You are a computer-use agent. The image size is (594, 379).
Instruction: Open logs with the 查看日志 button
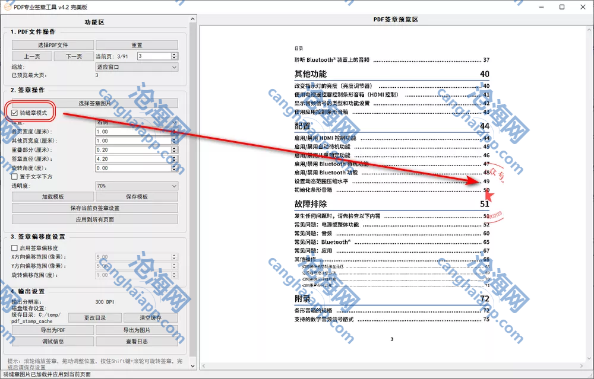[x=137, y=341]
